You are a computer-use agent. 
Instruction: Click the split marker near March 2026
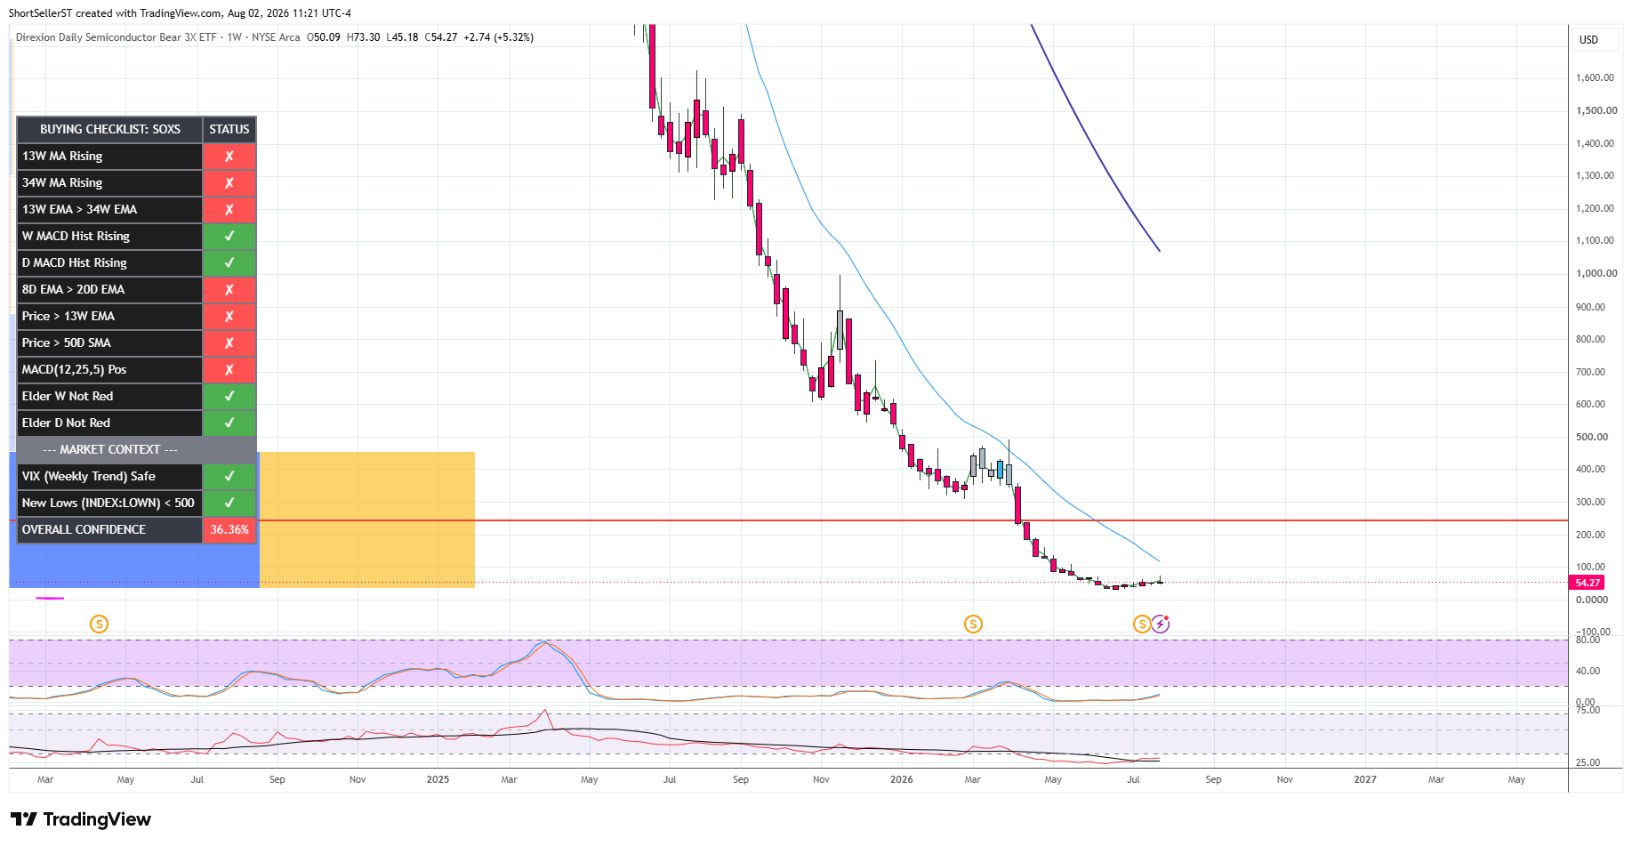[973, 624]
